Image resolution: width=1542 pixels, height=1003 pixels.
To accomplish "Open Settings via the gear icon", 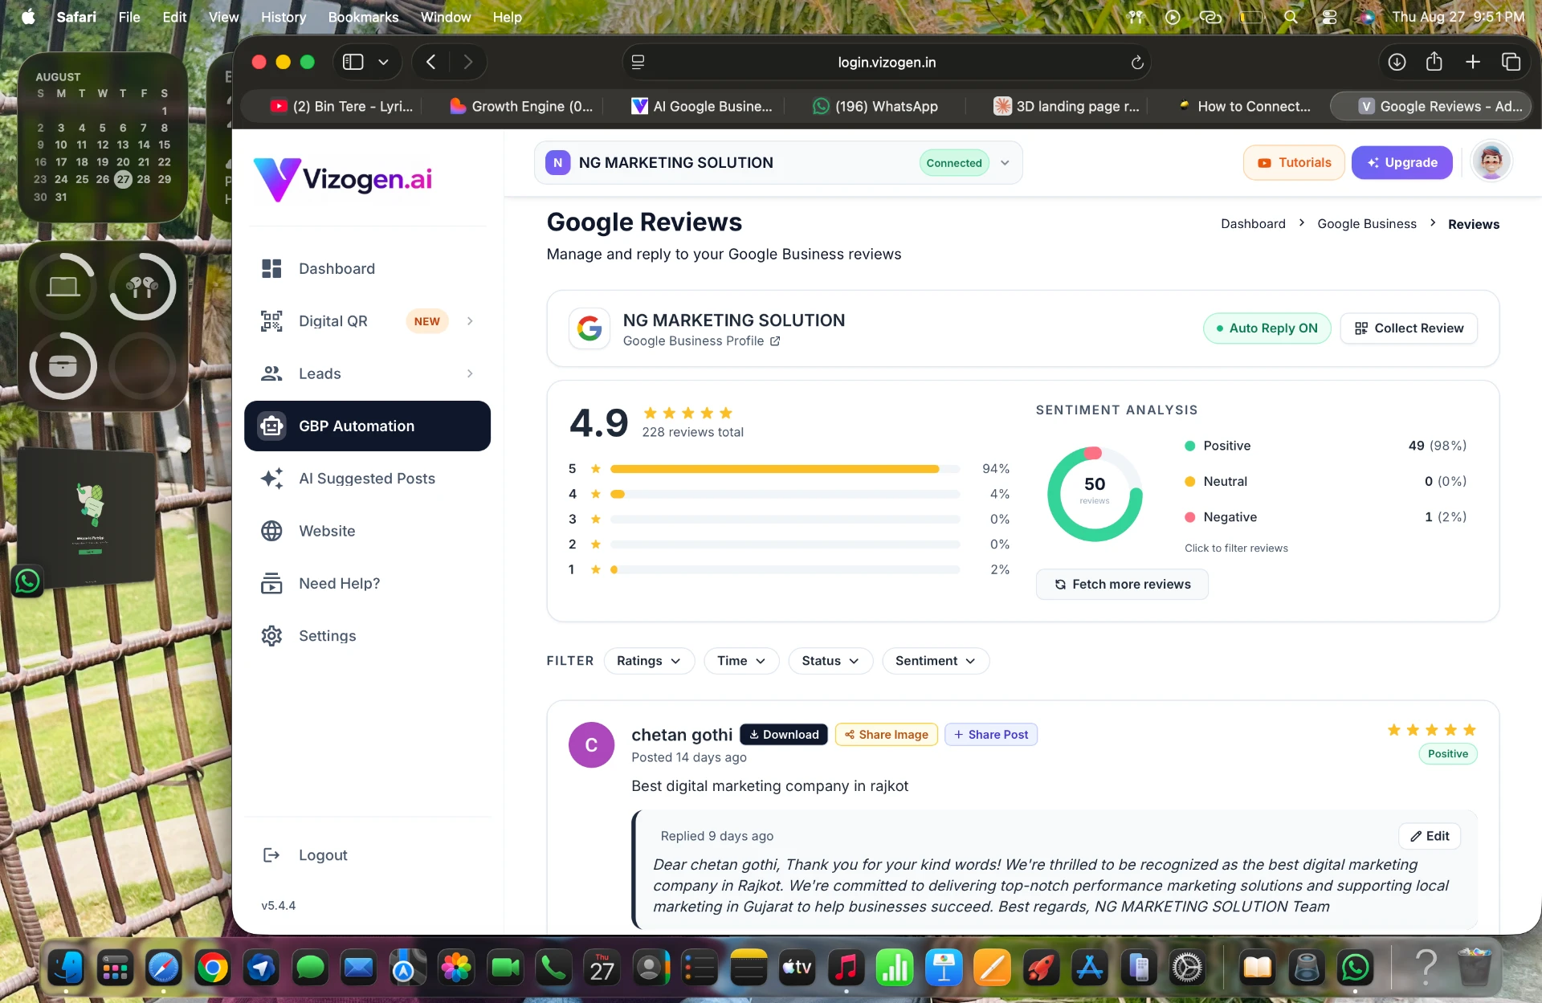I will click(271, 636).
